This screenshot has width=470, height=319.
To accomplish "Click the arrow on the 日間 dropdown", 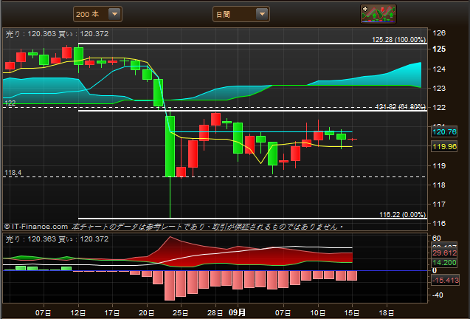I will tap(262, 14).
